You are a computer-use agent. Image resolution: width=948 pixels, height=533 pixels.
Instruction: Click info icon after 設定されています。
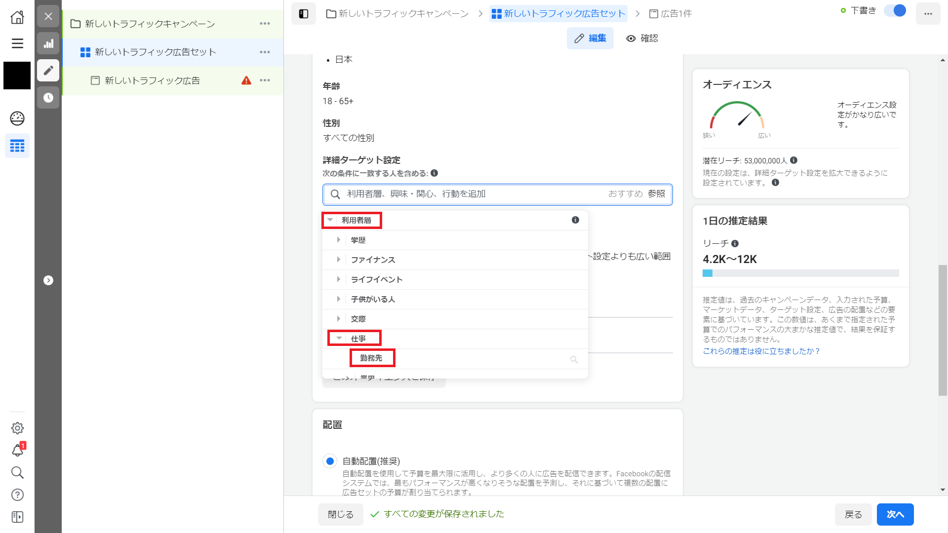point(776,183)
